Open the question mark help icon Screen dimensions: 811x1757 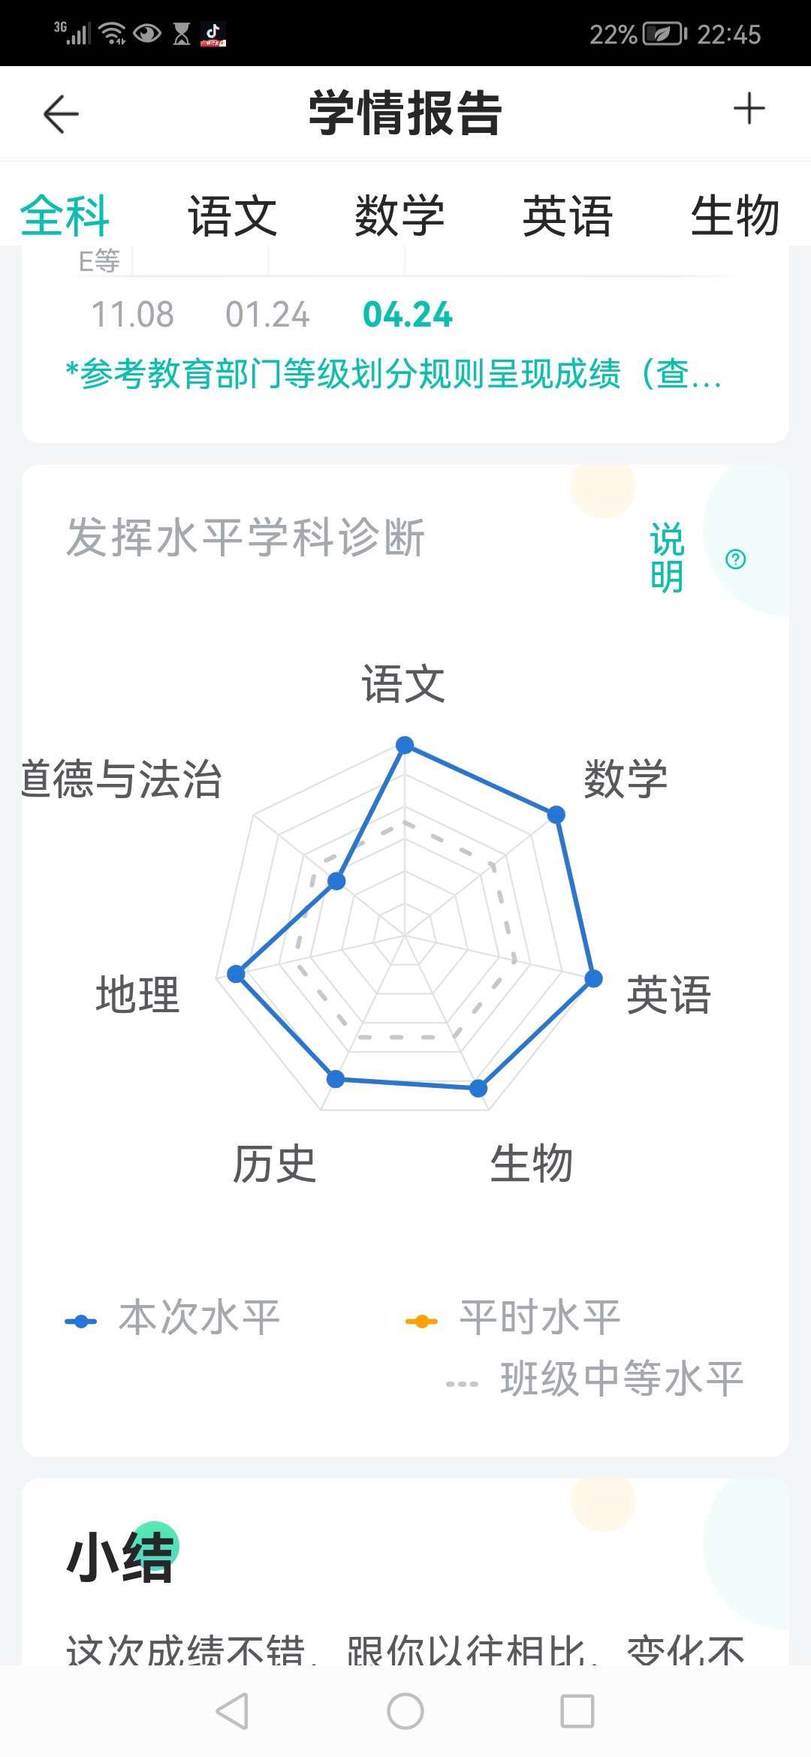(736, 559)
